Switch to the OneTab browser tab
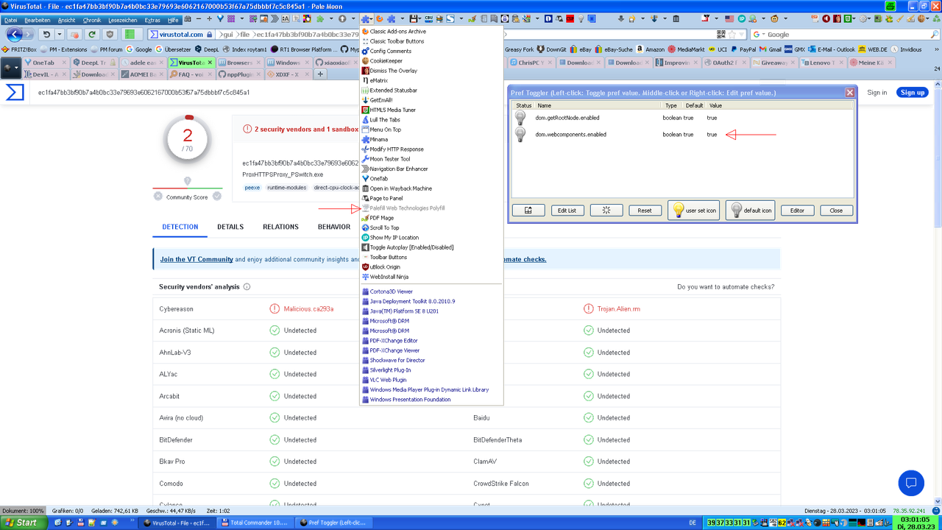Image resolution: width=942 pixels, height=530 pixels. [x=45, y=63]
